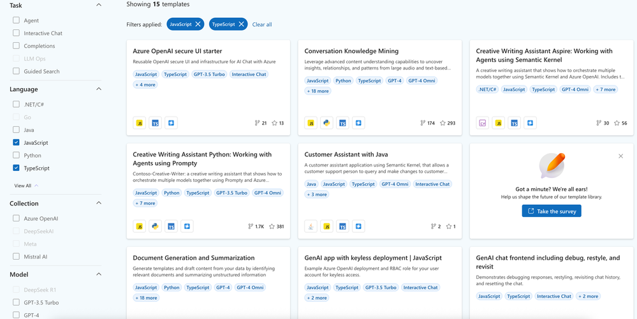Click Azure icon on Customer Assistant with Java card
This screenshot has height=319, width=637.
(x=358, y=226)
